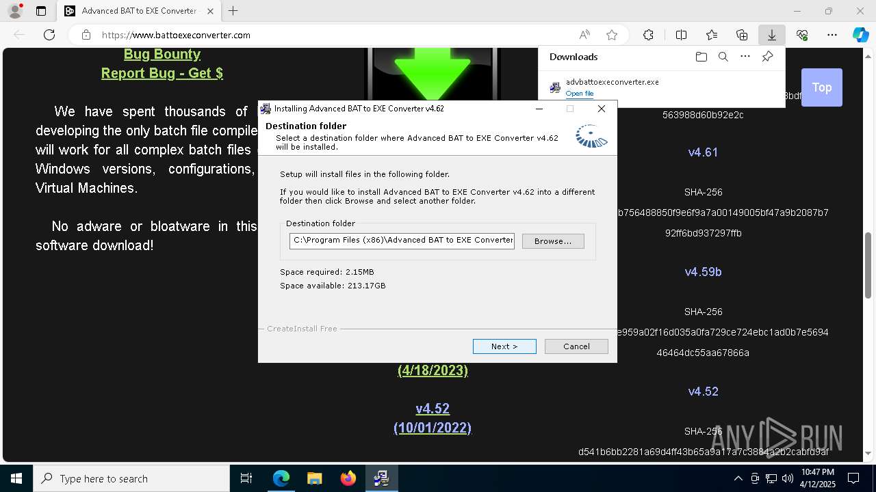Click the Downloads toolbar button in Edge
The height and width of the screenshot is (492, 876).
click(x=771, y=35)
